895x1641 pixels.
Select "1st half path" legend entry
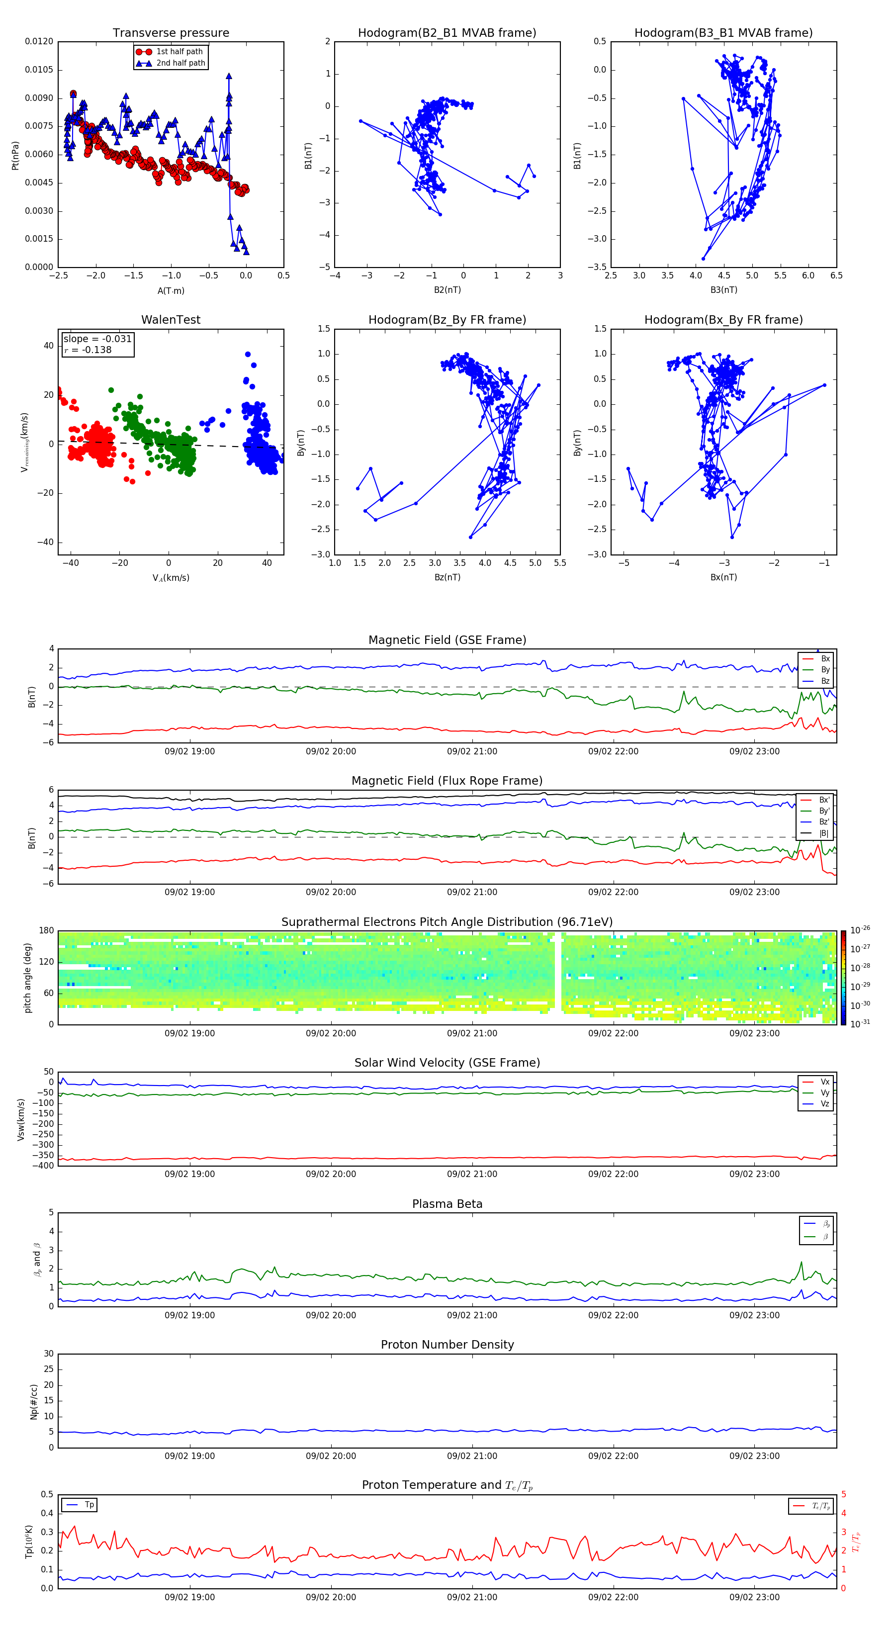(x=170, y=52)
